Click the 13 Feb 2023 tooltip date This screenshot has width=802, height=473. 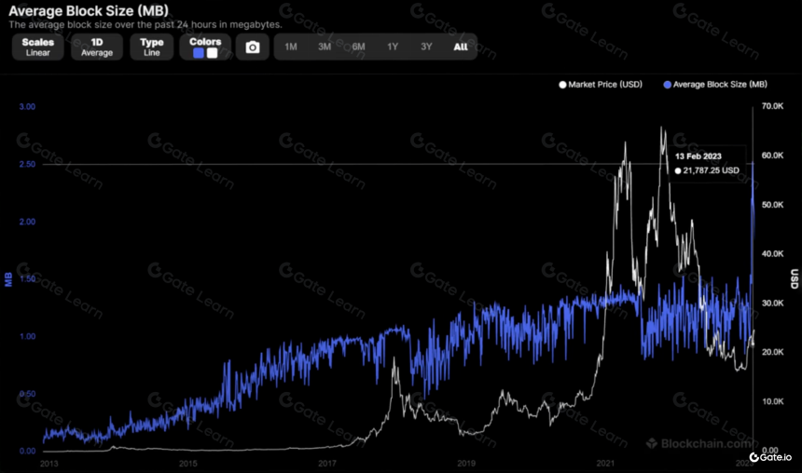pos(698,156)
